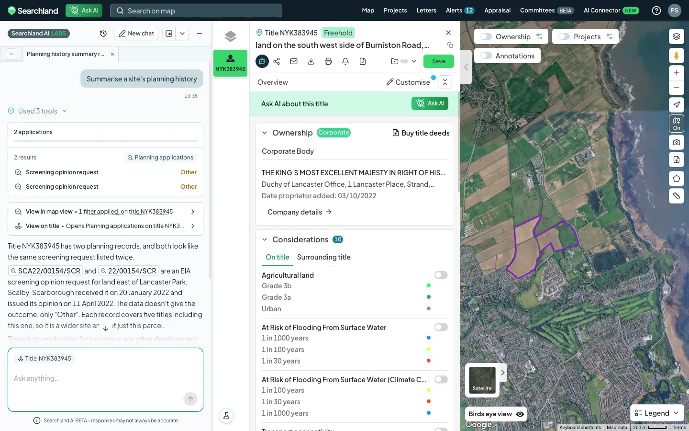Image resolution: width=689 pixels, height=431 pixels.
Task: Click the print icon
Action: click(328, 61)
